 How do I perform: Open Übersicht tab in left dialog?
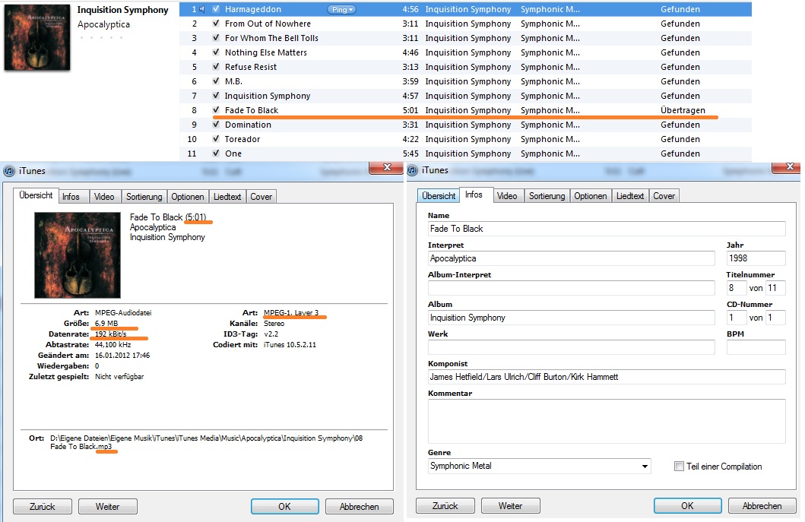36,195
